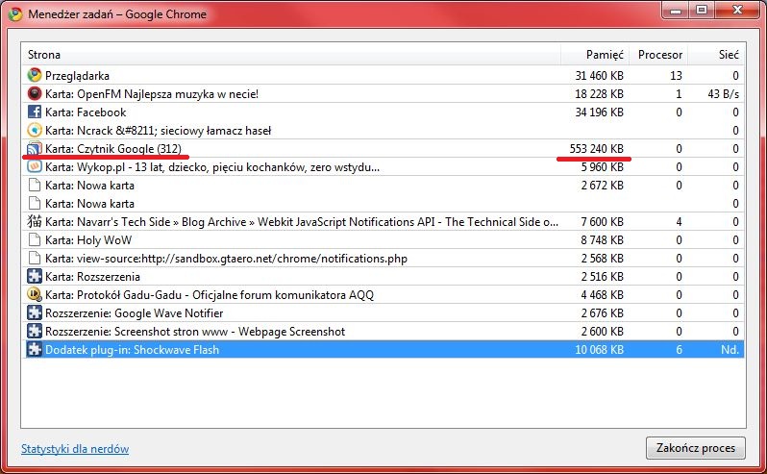Sort by the Pamięć column header

click(606, 55)
